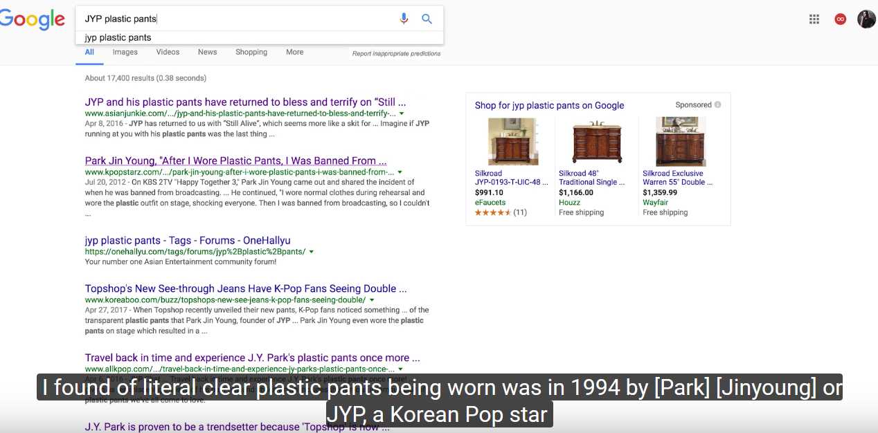The image size is (878, 433).
Task: Select the 'jyp plastic pants' autocomplete suggestion
Action: coord(118,37)
